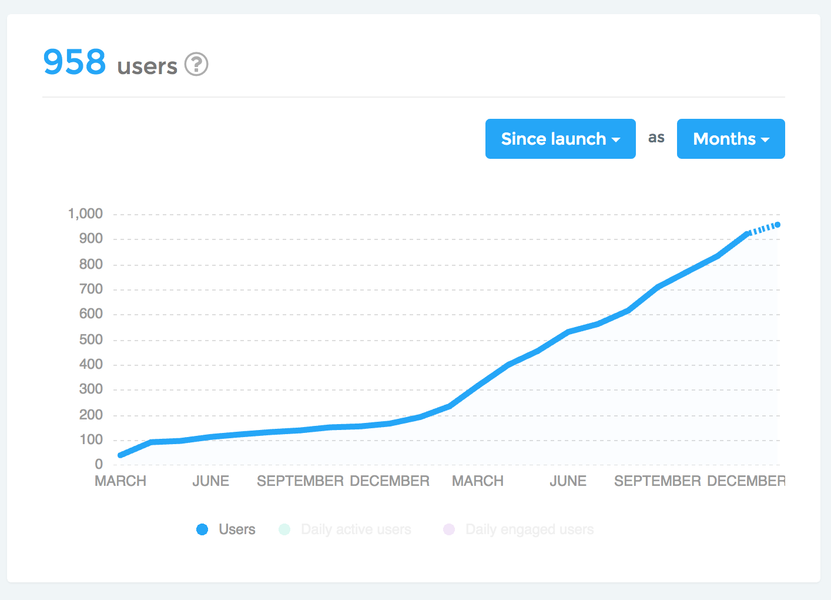Viewport: 831px width, 600px height.
Task: Toggle the Users series legend label
Action: pos(237,529)
